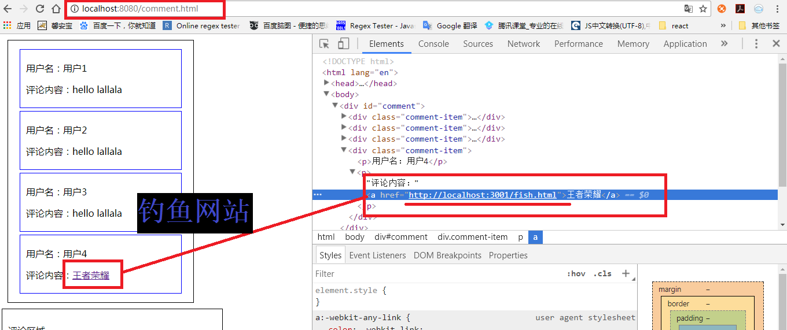Bookmark this page with star icon
Screen dimensions: 787x330
click(703, 9)
